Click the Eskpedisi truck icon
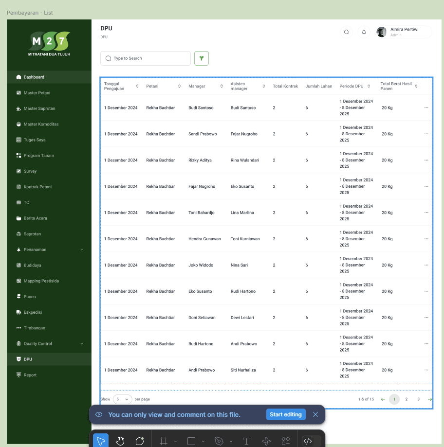Viewport: 444px width, 447px height. tap(18, 312)
